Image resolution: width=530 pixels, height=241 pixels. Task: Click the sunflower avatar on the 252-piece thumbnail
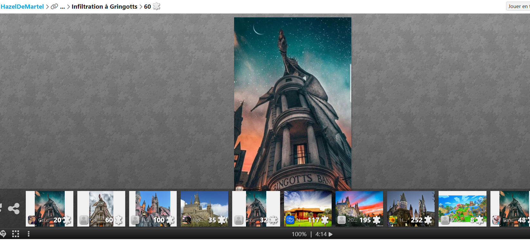(393, 220)
